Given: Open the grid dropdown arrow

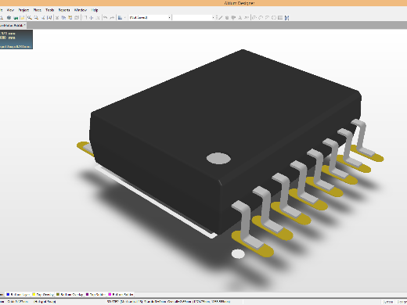Looking at the screenshot, I should tap(125, 17).
